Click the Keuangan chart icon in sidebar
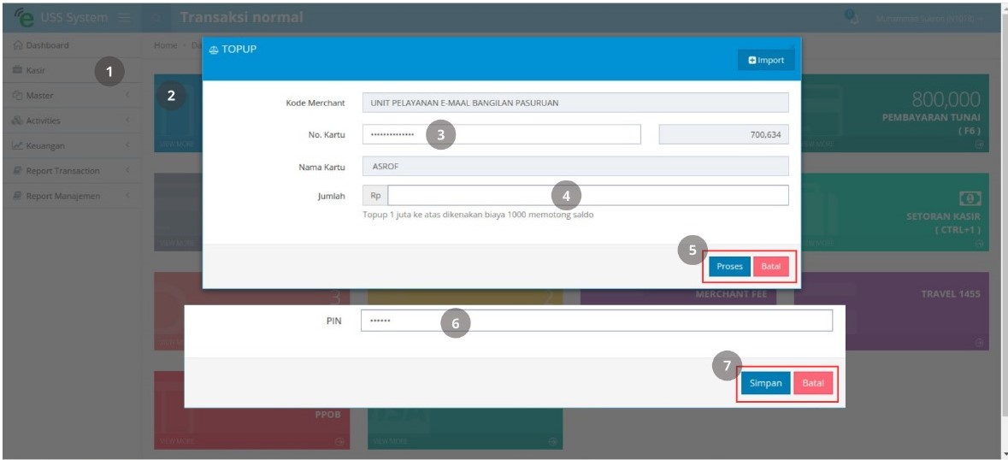This screenshot has width=1008, height=460. point(18,146)
